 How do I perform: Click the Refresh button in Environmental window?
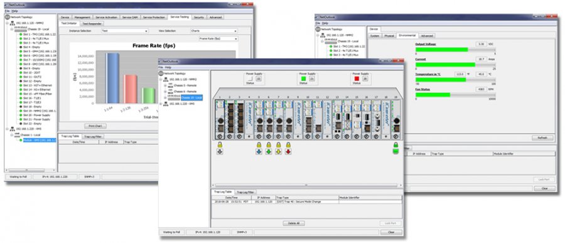pyautogui.click(x=542, y=138)
